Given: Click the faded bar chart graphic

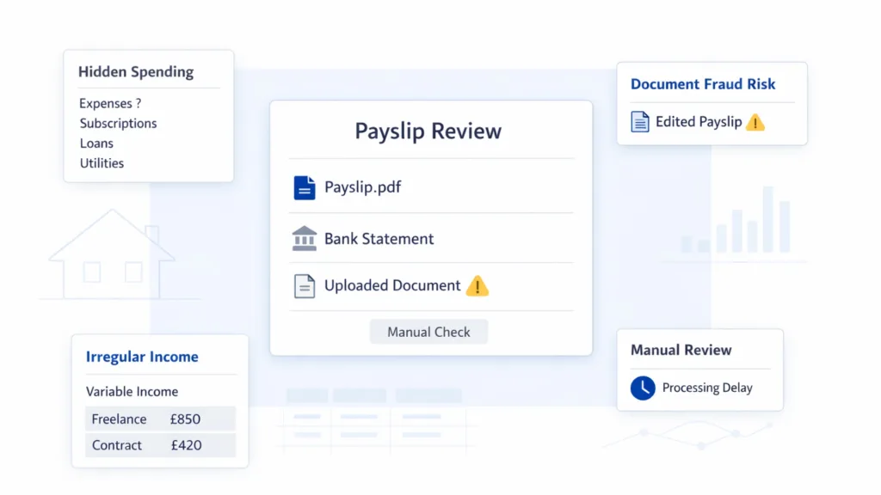Looking at the screenshot, I should click(x=738, y=223).
